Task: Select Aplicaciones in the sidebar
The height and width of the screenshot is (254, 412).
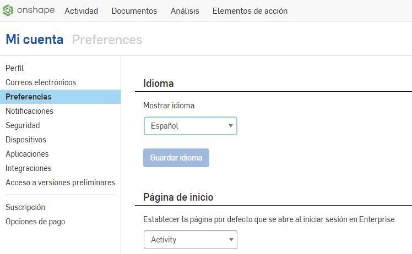Action: (x=27, y=154)
